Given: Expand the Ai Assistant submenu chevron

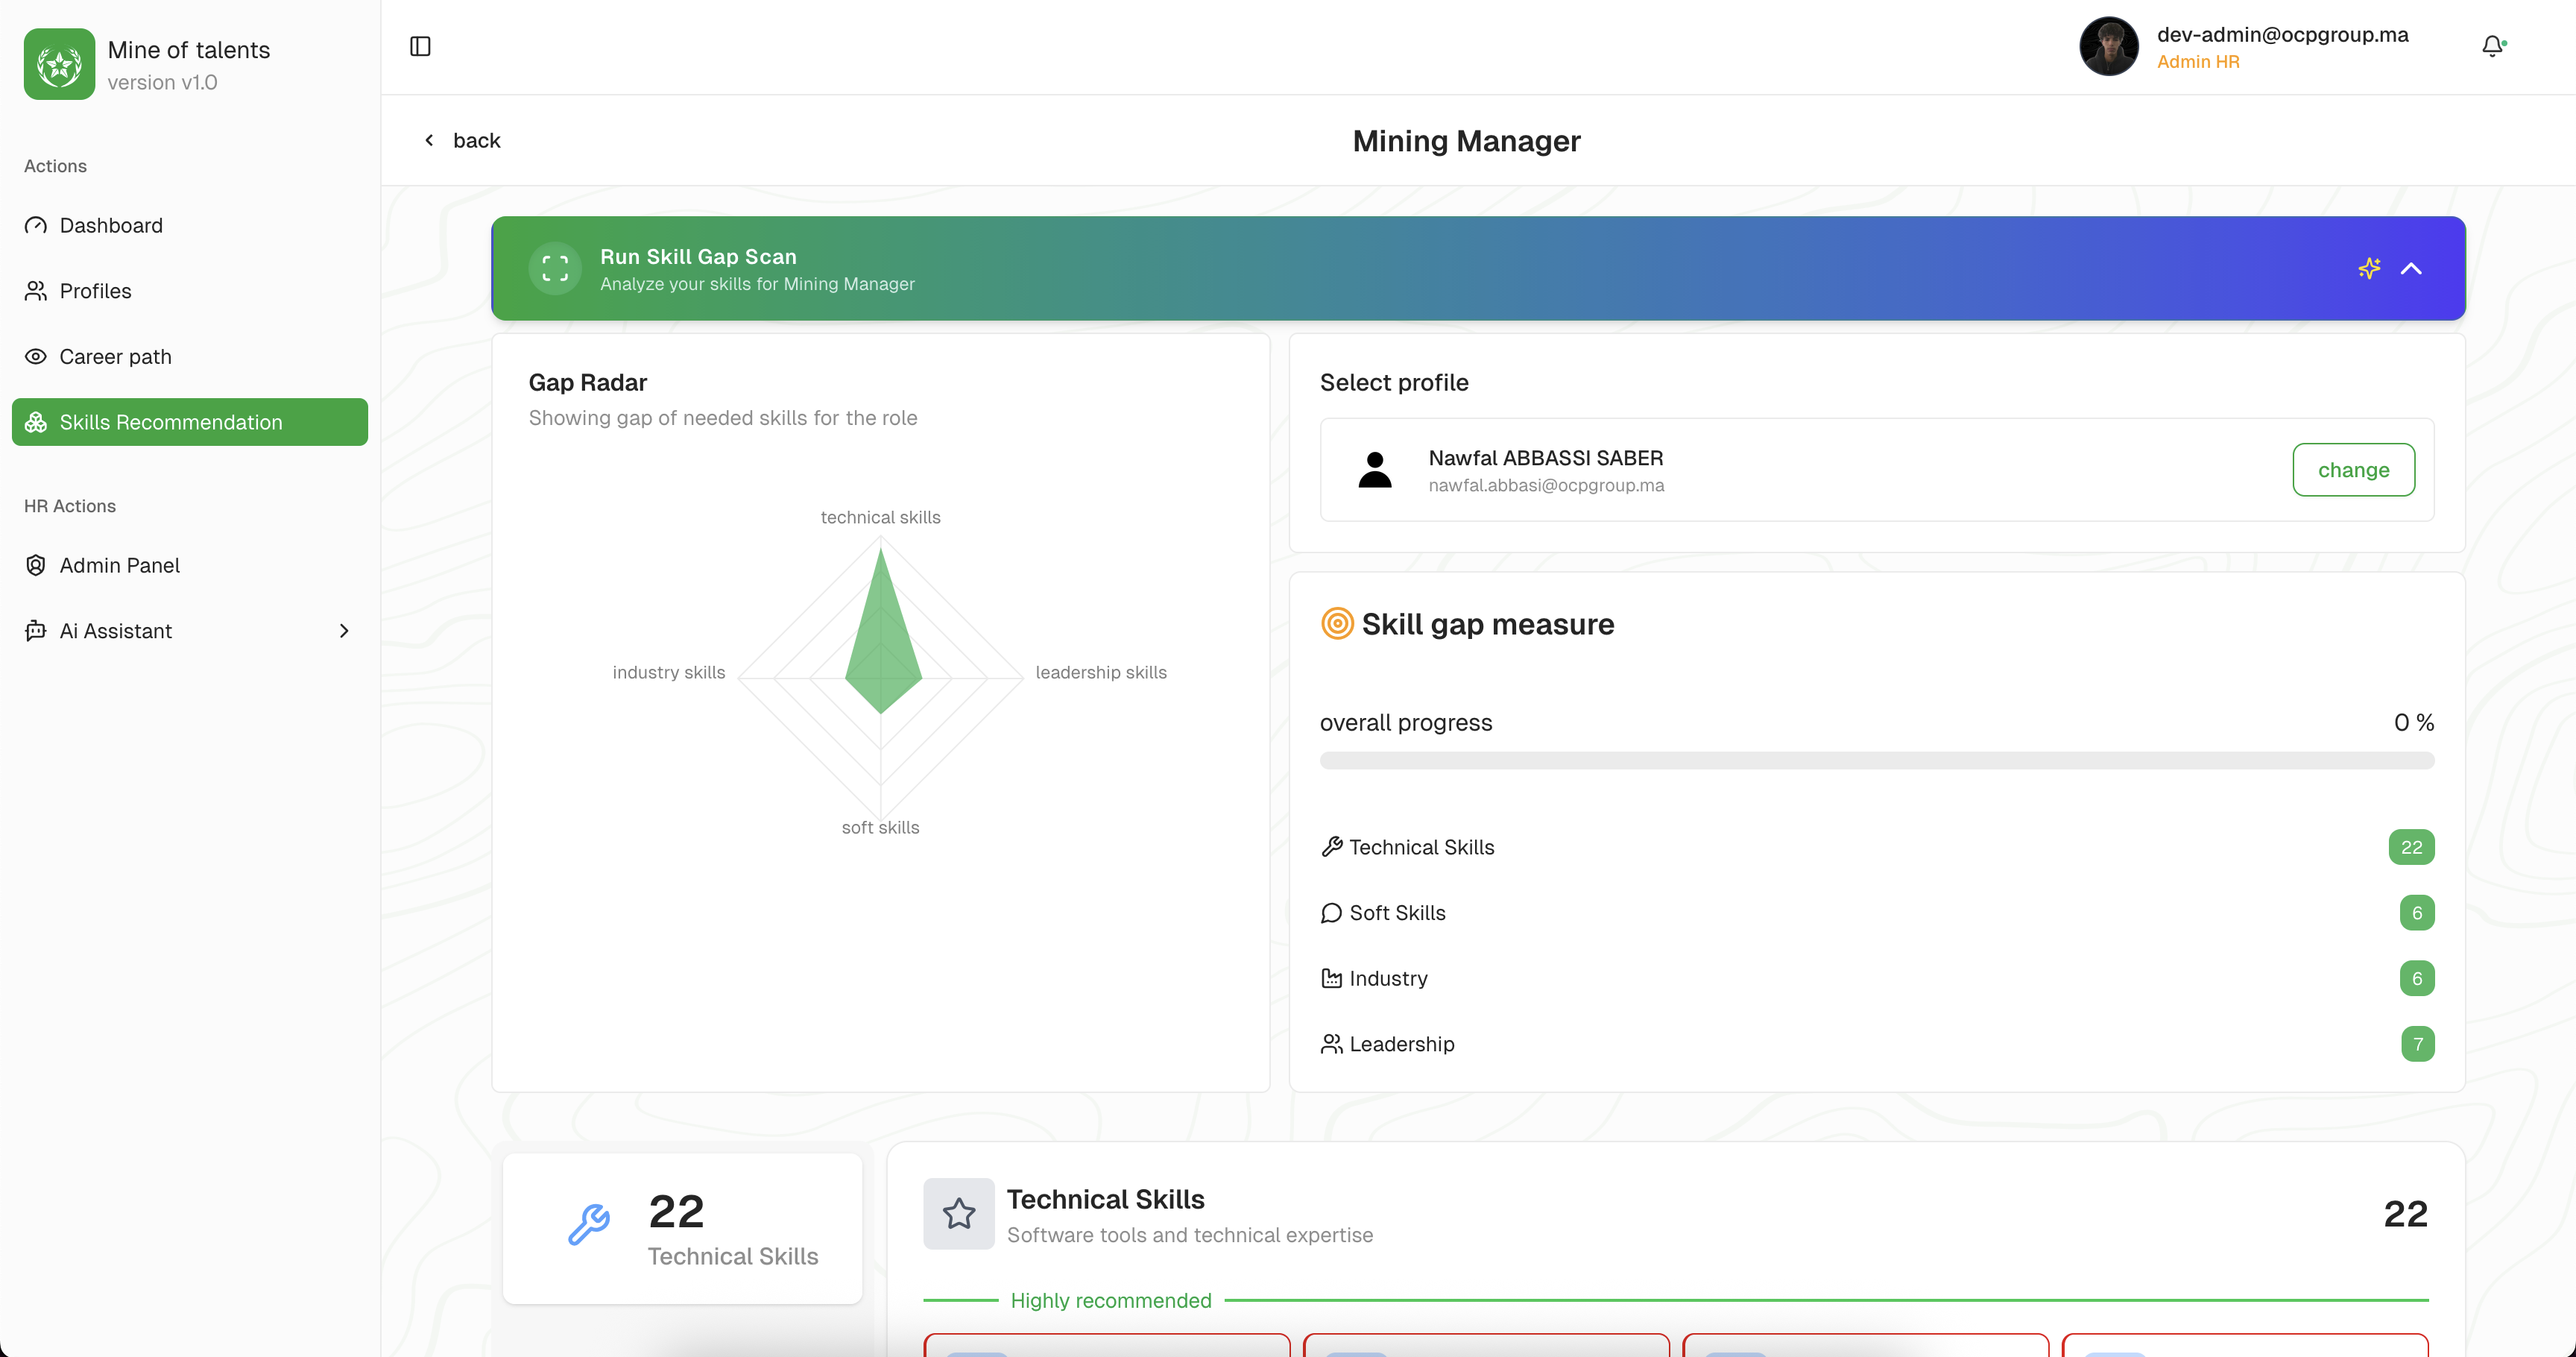Looking at the screenshot, I should coord(344,631).
